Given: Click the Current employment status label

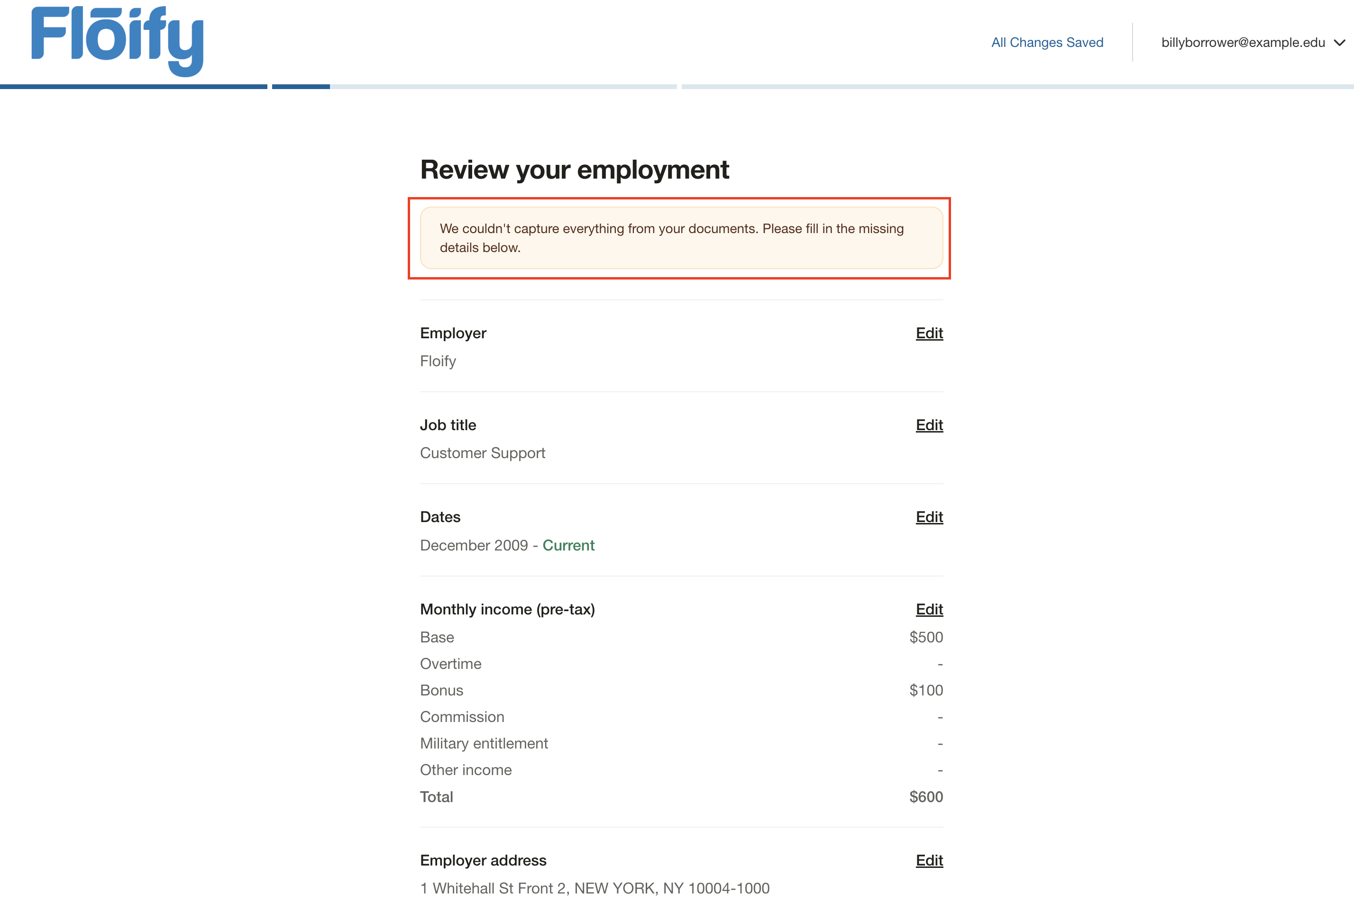Looking at the screenshot, I should (x=568, y=545).
